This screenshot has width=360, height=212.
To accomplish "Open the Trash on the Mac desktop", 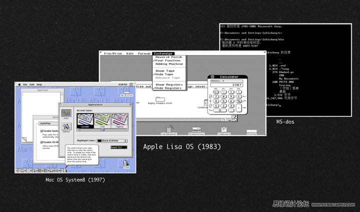I will pos(126,164).
